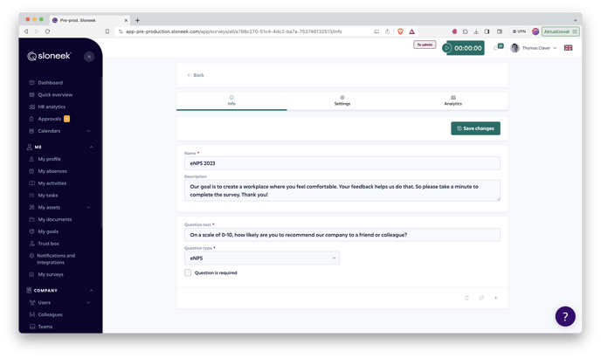The width and height of the screenshot is (601, 358).
Task: Click the sloneek logo
Action: [49, 56]
